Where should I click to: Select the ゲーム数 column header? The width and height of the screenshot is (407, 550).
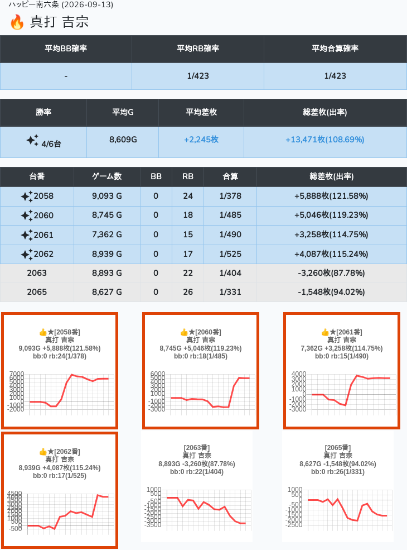click(x=107, y=176)
